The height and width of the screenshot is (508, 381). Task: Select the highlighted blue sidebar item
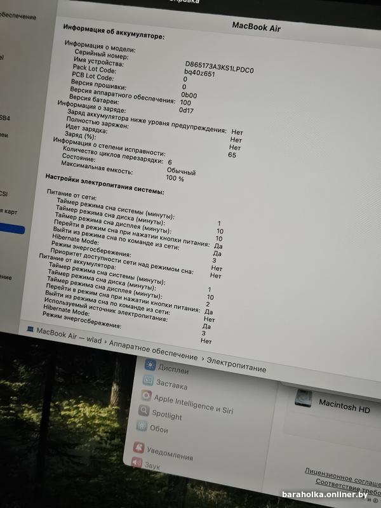pos(12,229)
